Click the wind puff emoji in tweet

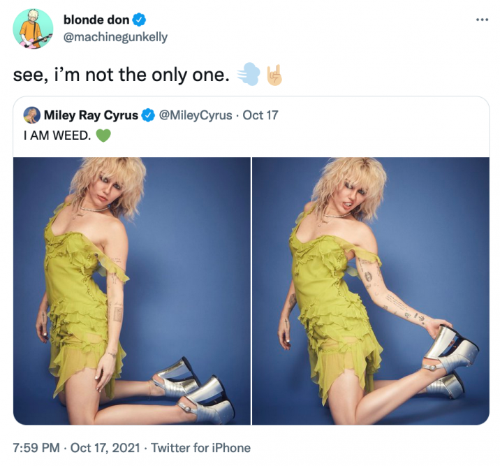(248, 74)
